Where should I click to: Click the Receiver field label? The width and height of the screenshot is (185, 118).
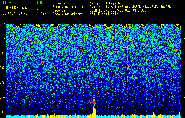click(60, 10)
